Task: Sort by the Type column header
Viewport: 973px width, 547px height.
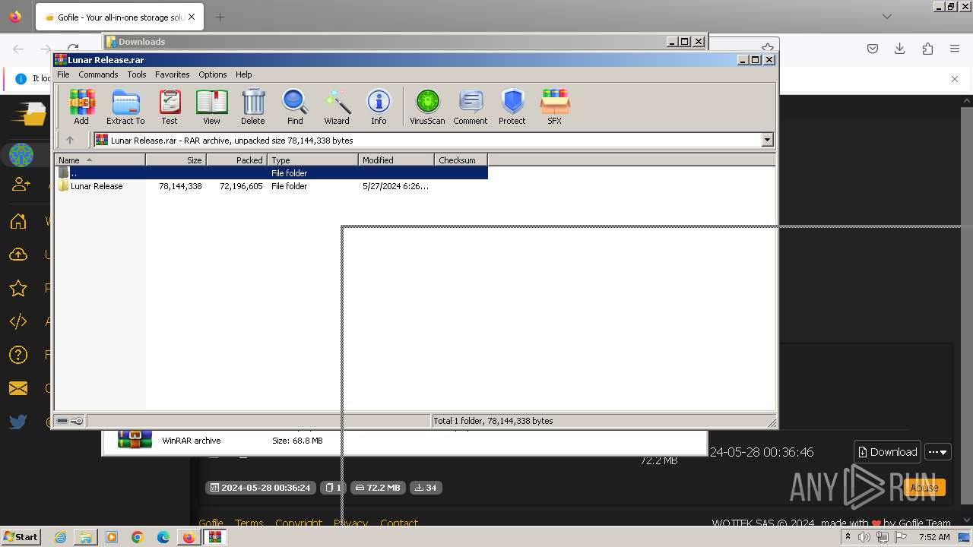Action: tap(312, 160)
